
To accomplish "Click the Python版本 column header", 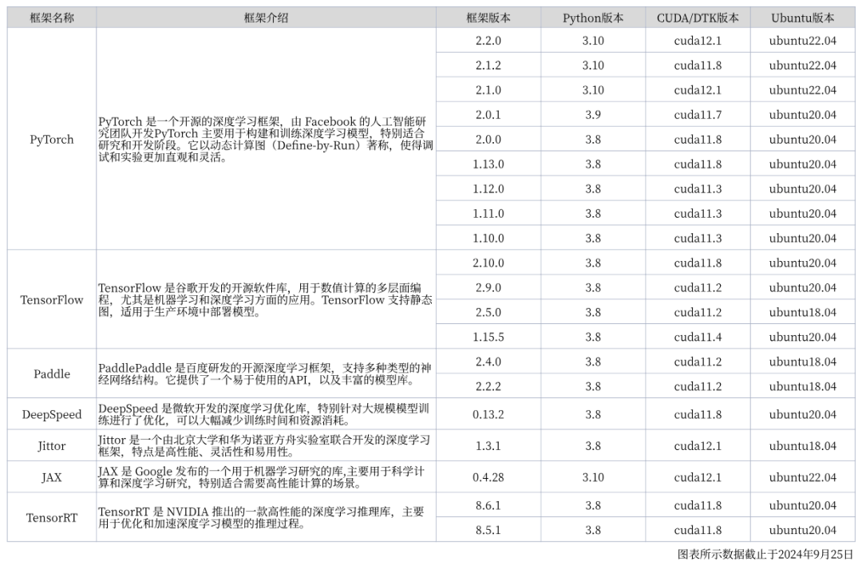I will click(593, 18).
